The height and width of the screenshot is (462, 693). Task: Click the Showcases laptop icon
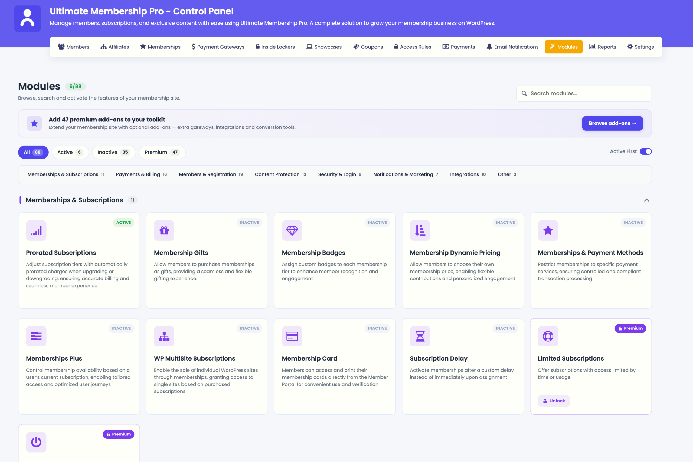click(309, 47)
